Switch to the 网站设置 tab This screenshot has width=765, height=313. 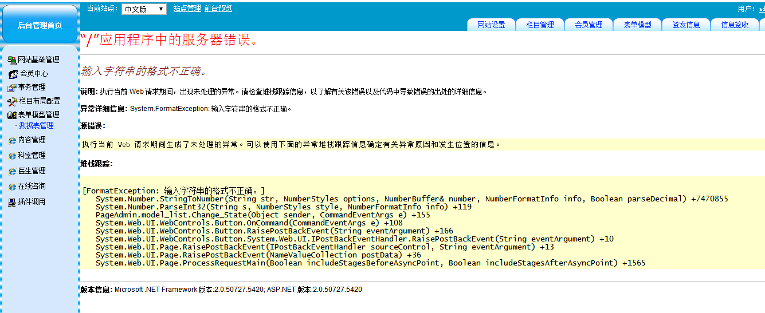pyautogui.click(x=491, y=25)
